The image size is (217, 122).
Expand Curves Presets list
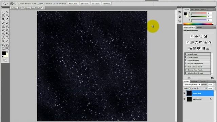coord(186,57)
